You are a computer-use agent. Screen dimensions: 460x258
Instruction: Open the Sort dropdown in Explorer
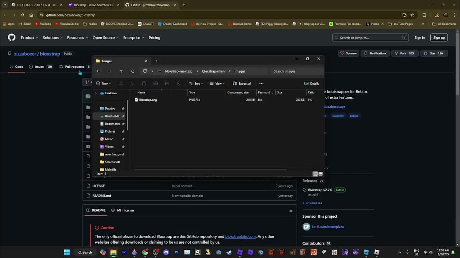[x=196, y=83]
